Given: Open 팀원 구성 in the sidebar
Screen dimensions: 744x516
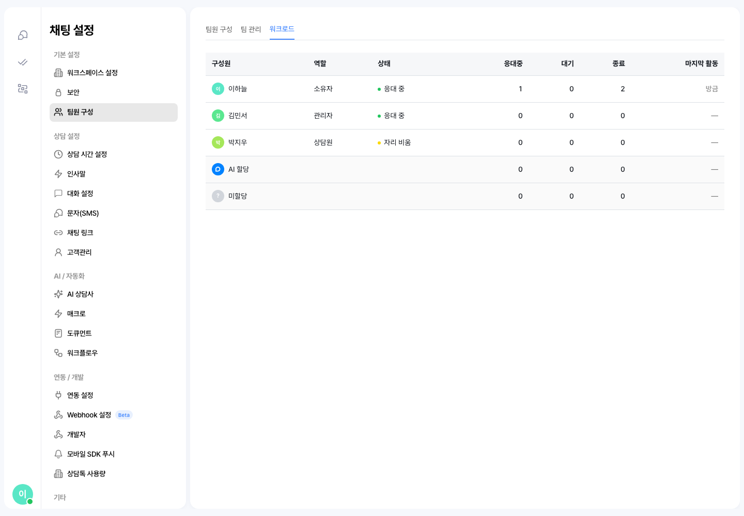Looking at the screenshot, I should click(114, 112).
